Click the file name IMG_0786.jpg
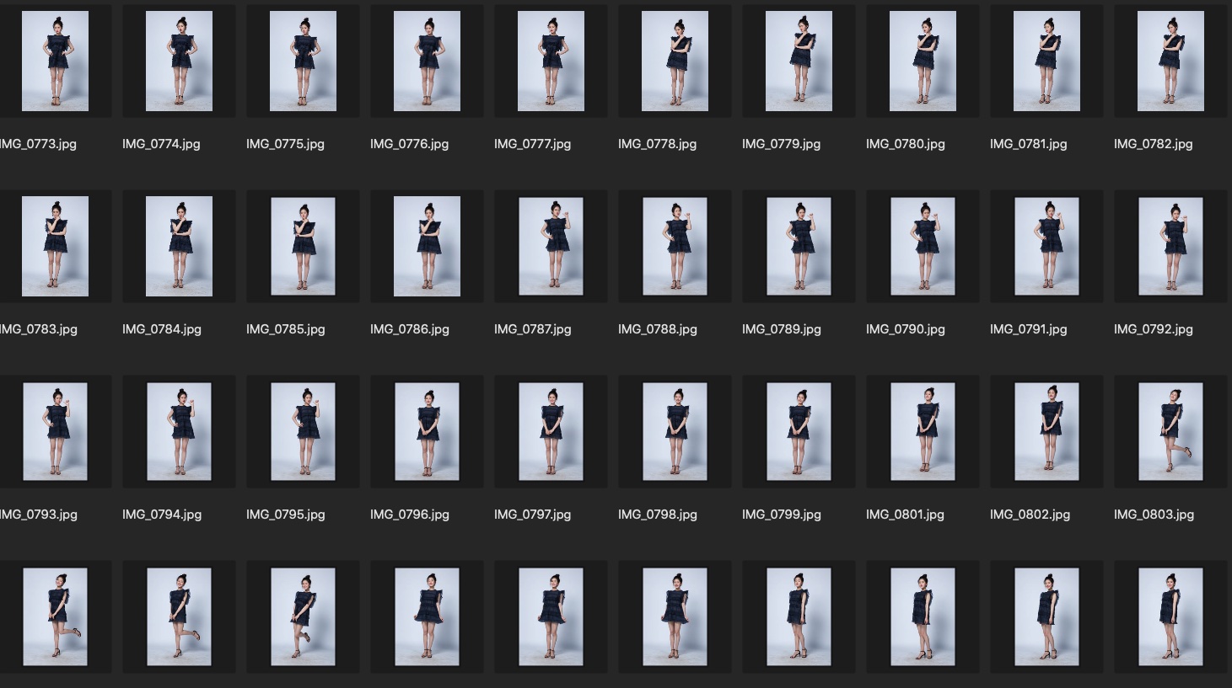This screenshot has width=1232, height=688. point(409,329)
